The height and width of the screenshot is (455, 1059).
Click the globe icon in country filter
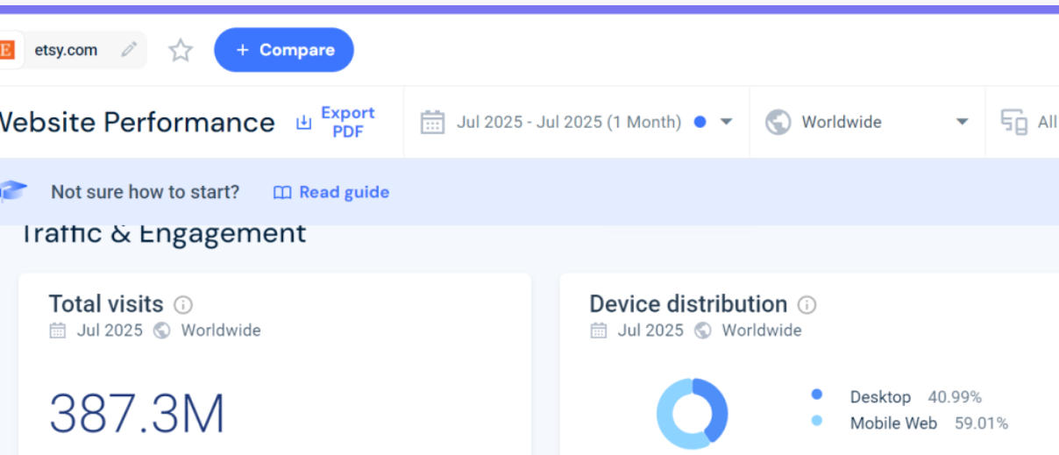point(778,123)
